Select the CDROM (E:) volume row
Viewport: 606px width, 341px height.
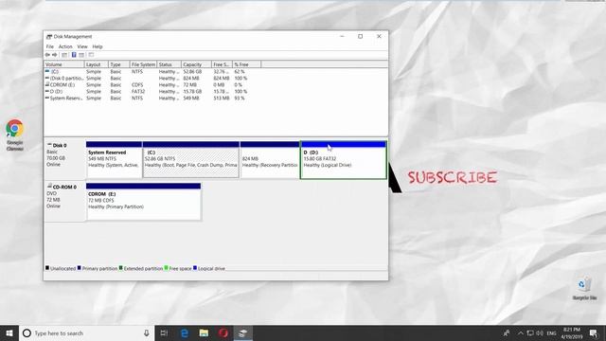152,84
